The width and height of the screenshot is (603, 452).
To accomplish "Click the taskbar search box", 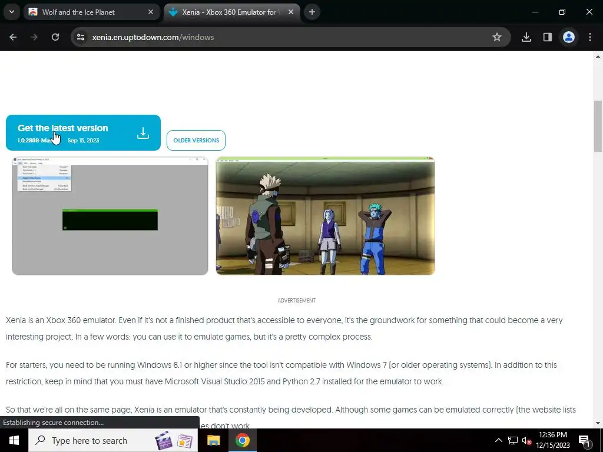I will pyautogui.click(x=113, y=440).
